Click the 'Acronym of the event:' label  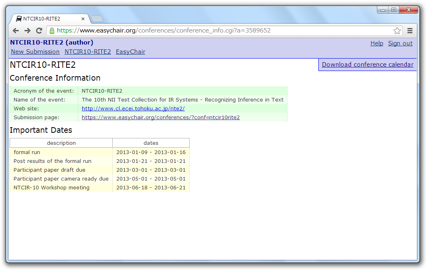(44, 91)
